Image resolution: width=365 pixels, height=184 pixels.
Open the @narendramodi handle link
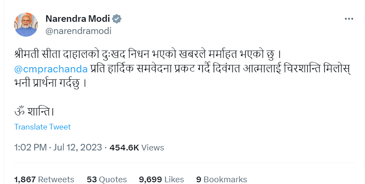tap(78, 31)
